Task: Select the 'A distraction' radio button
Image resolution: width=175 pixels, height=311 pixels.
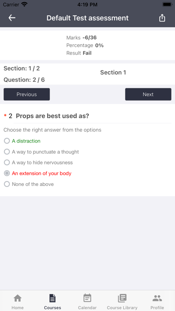Action: [x=7, y=141]
